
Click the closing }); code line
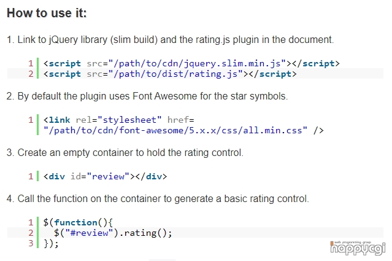click(51, 243)
